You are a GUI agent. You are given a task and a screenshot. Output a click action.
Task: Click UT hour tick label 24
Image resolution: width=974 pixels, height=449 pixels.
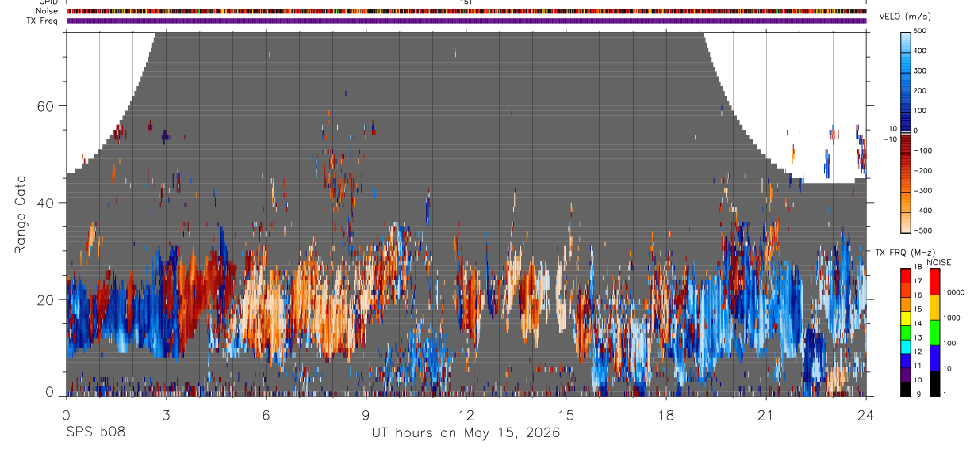point(866,414)
